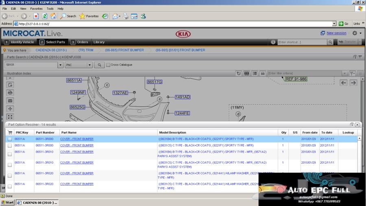
Task: Close the Part Option Resolver panel
Action: (x=357, y=125)
